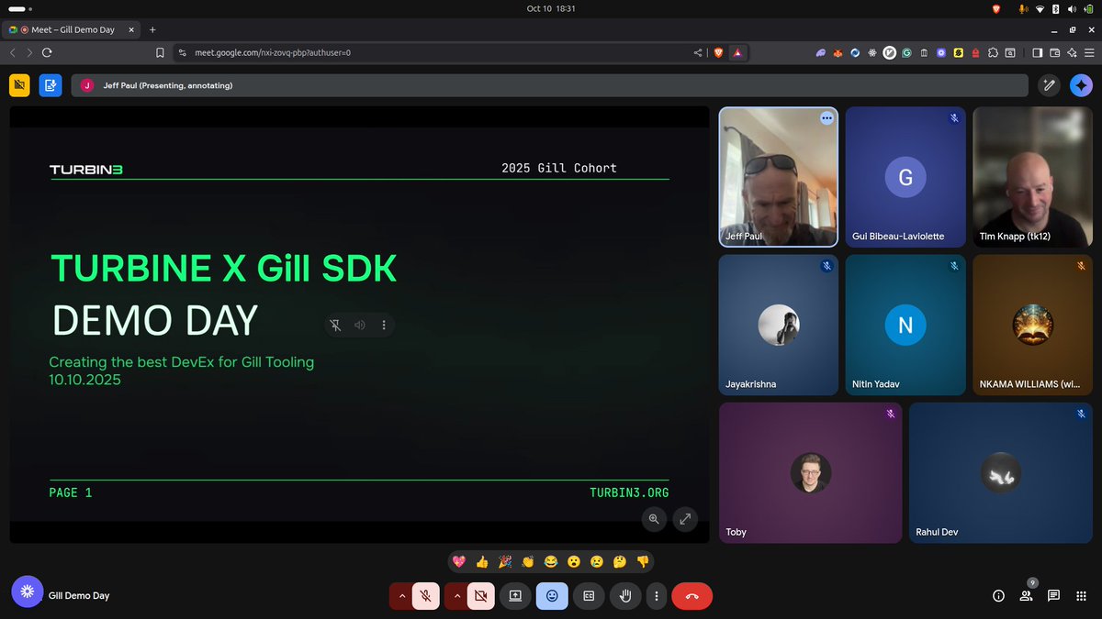The width and height of the screenshot is (1102, 619).
Task: Share this page link from address bar
Action: pyautogui.click(x=698, y=53)
